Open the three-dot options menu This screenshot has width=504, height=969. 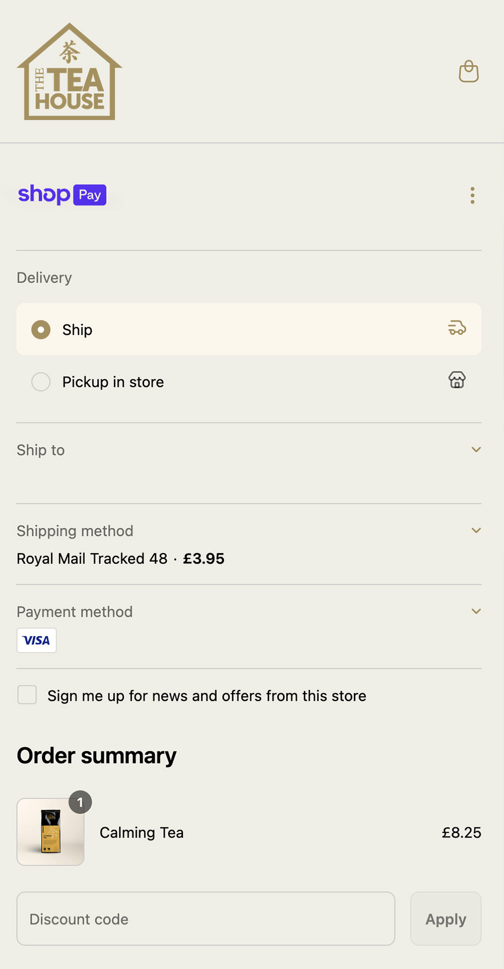(472, 196)
